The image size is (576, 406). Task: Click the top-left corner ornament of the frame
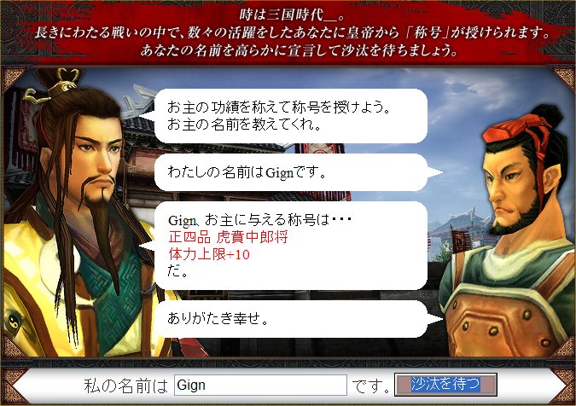point(14,79)
